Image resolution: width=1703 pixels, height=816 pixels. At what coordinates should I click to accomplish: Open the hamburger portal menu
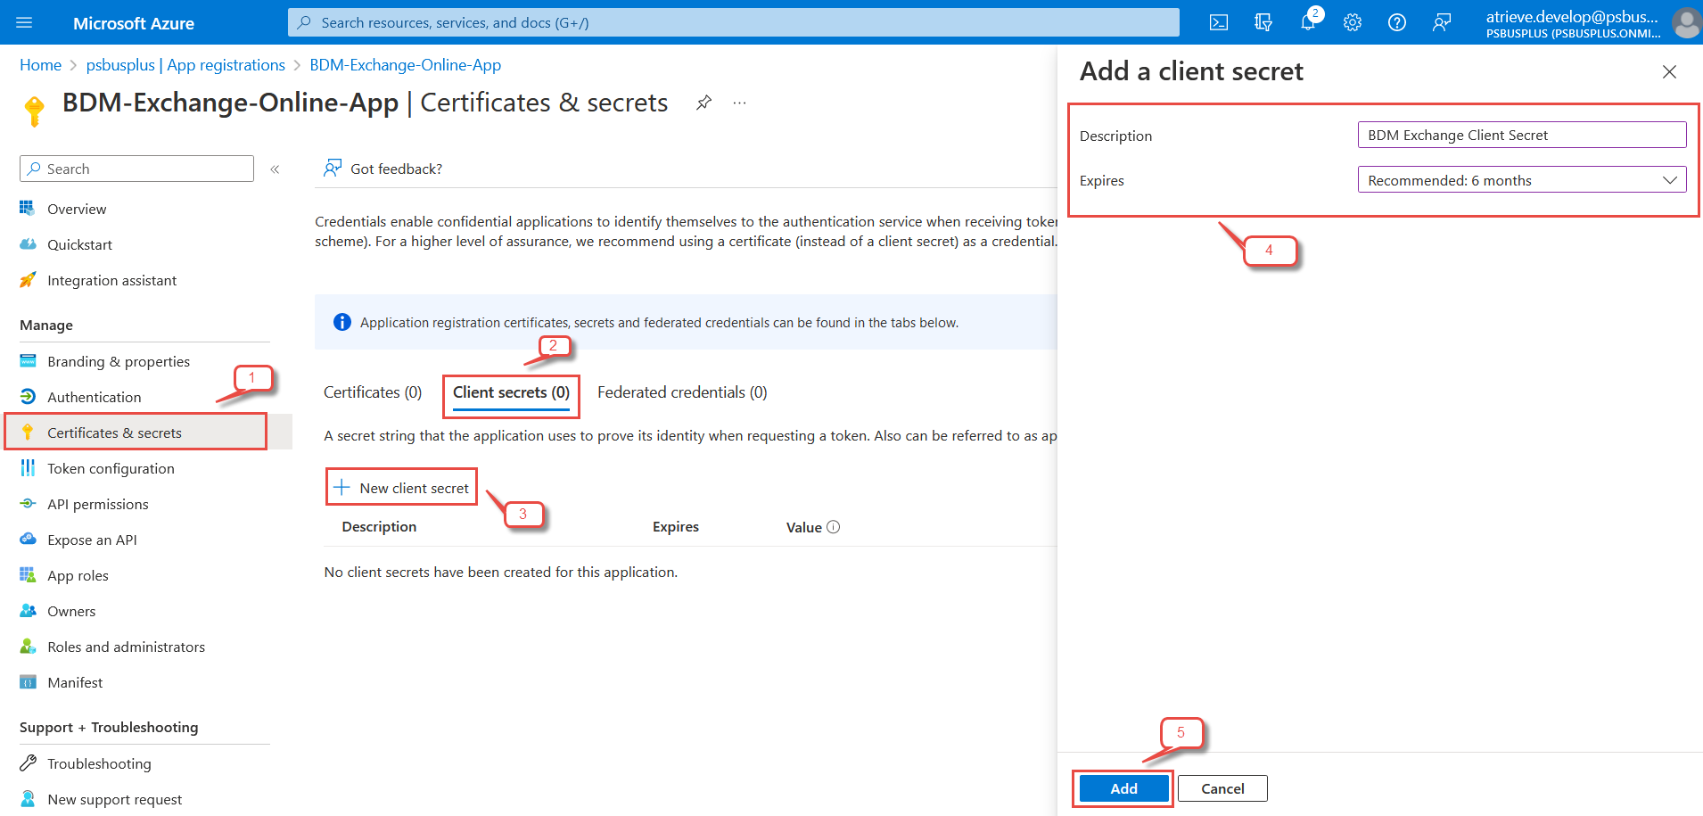click(24, 23)
